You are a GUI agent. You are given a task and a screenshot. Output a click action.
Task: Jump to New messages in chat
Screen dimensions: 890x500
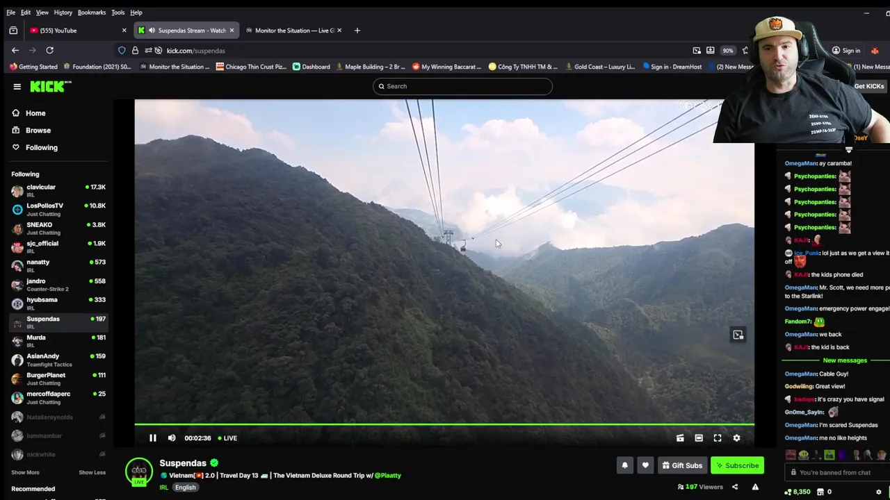pos(845,360)
